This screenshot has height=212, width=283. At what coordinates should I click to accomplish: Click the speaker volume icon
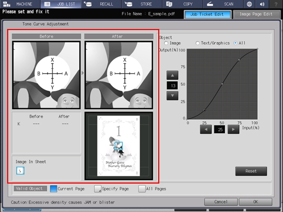tap(262, 4)
